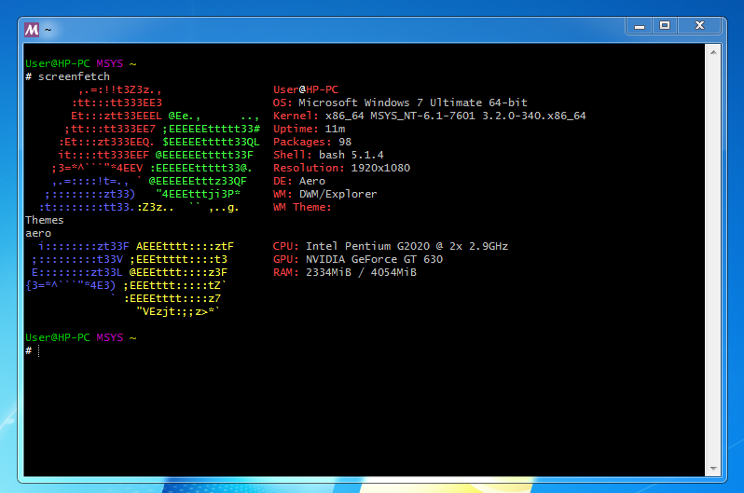The width and height of the screenshot is (744, 493).
Task: Click the "WM Theme:" label
Action: click(x=302, y=207)
